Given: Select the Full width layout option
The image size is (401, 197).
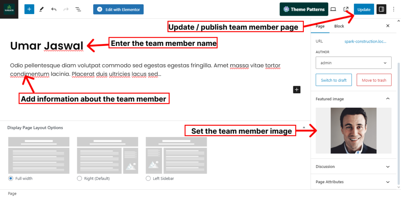Looking at the screenshot, I should 11,178.
